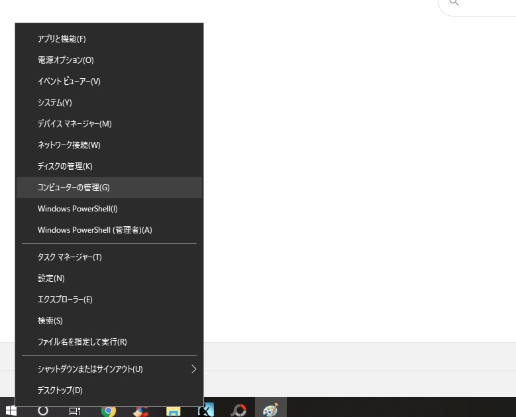The height and width of the screenshot is (417, 516).
Task: Click the Windows Start button
Action: tap(11, 411)
